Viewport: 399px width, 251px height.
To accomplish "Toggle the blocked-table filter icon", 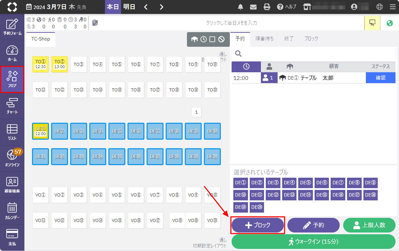I will [221, 39].
